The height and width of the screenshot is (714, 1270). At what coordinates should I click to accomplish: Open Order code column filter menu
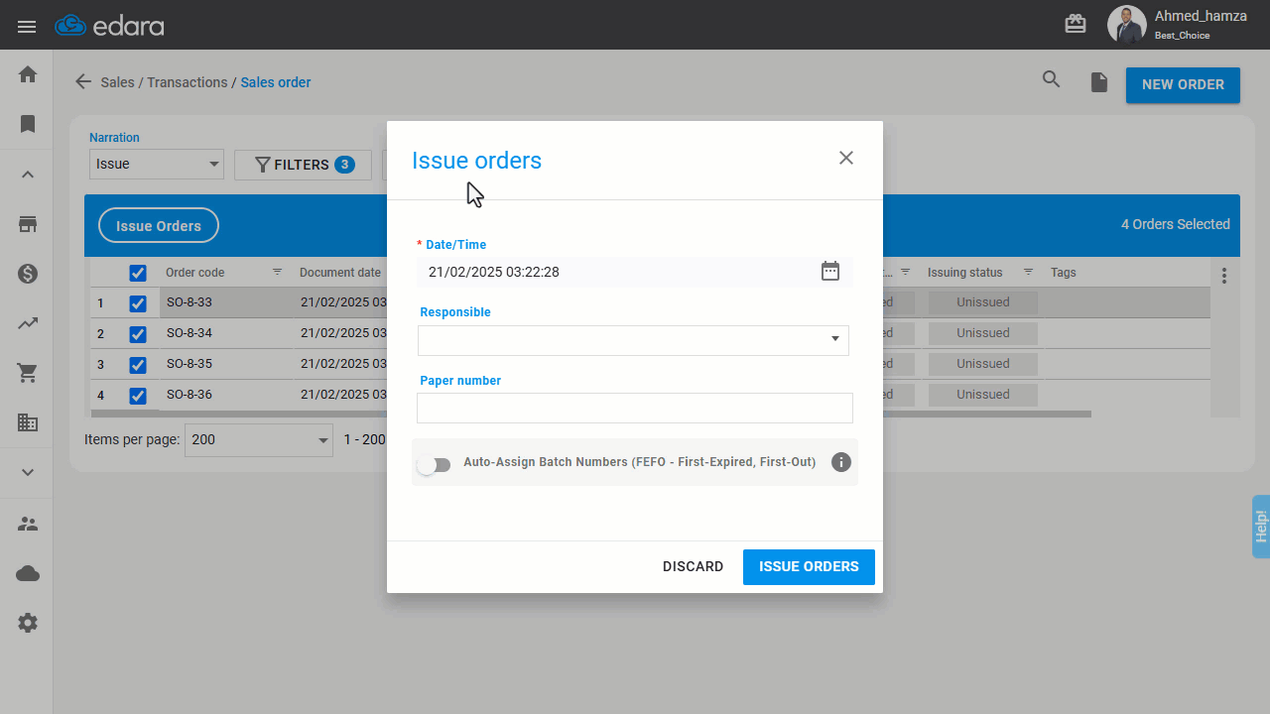278,272
